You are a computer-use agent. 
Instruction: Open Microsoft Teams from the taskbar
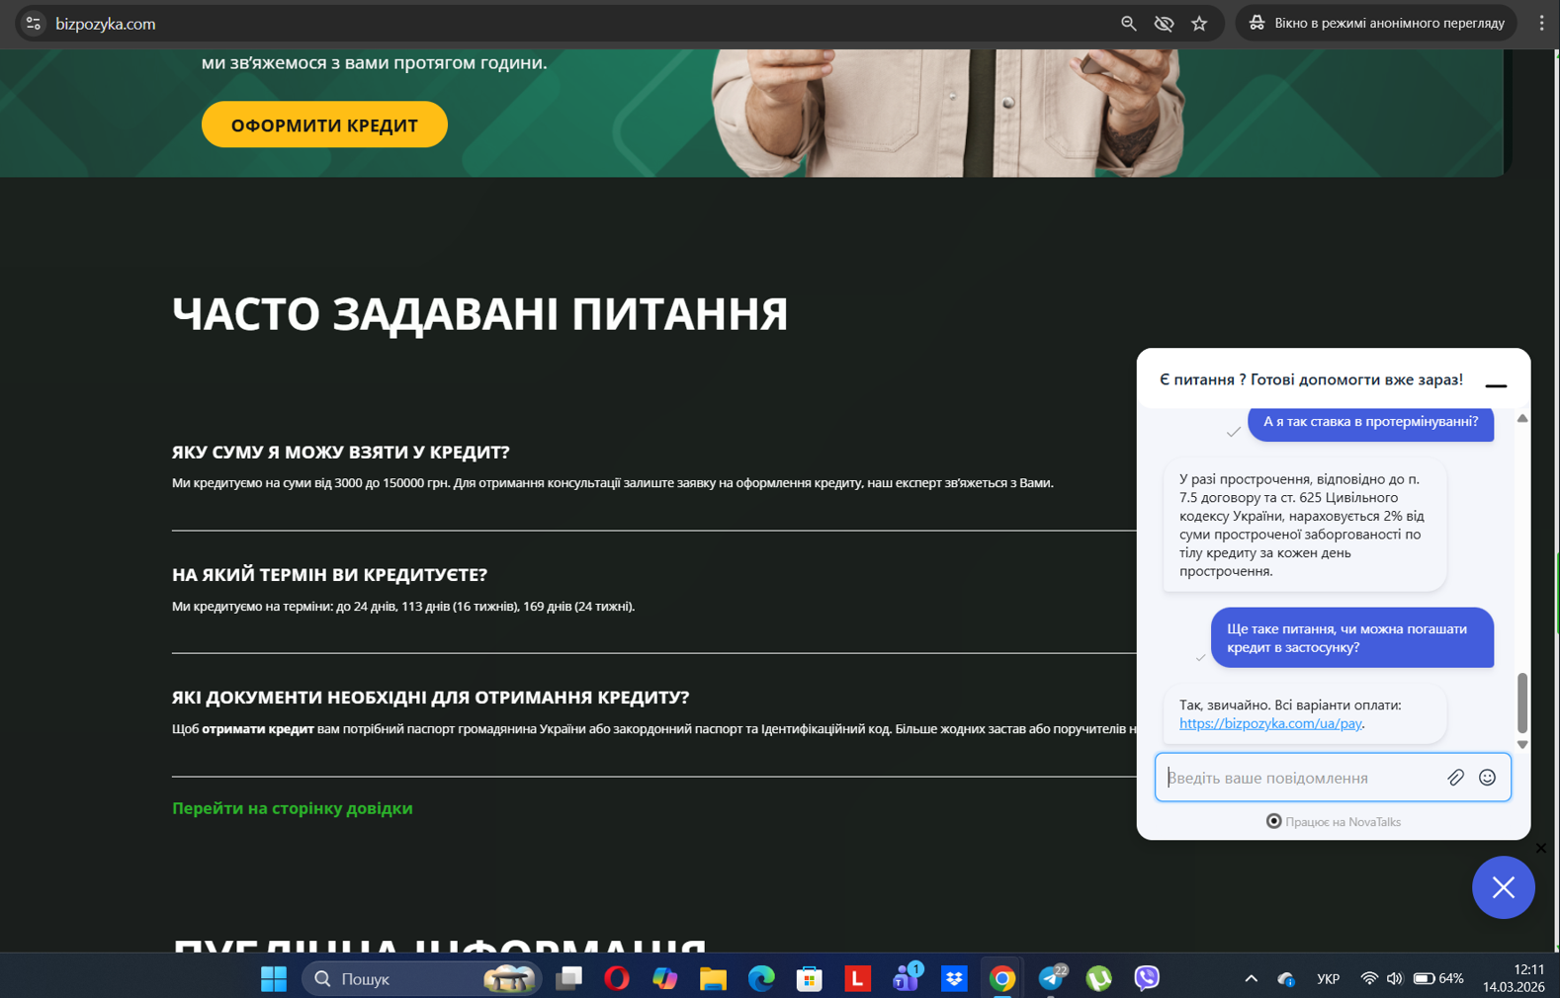(907, 977)
